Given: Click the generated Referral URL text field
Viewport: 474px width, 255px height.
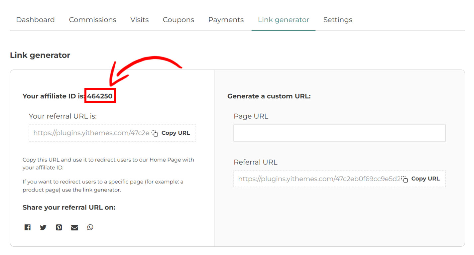Looking at the screenshot, I should click(x=340, y=179).
